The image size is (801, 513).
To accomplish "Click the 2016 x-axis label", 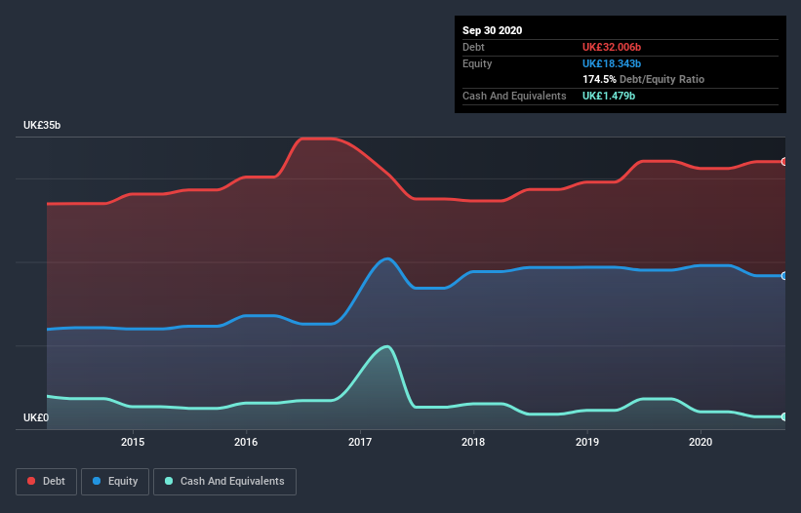I will point(246,442).
